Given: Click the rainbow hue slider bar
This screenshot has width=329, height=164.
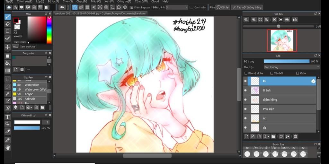Looking at the screenshot, I should [x=49, y=30].
